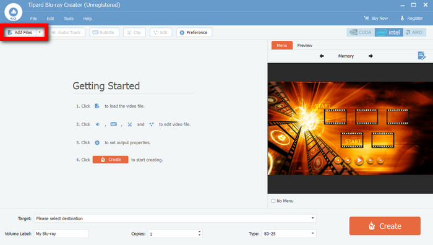
Task: Click the Edit toolbar button with sparkle icon
Action: click(161, 32)
